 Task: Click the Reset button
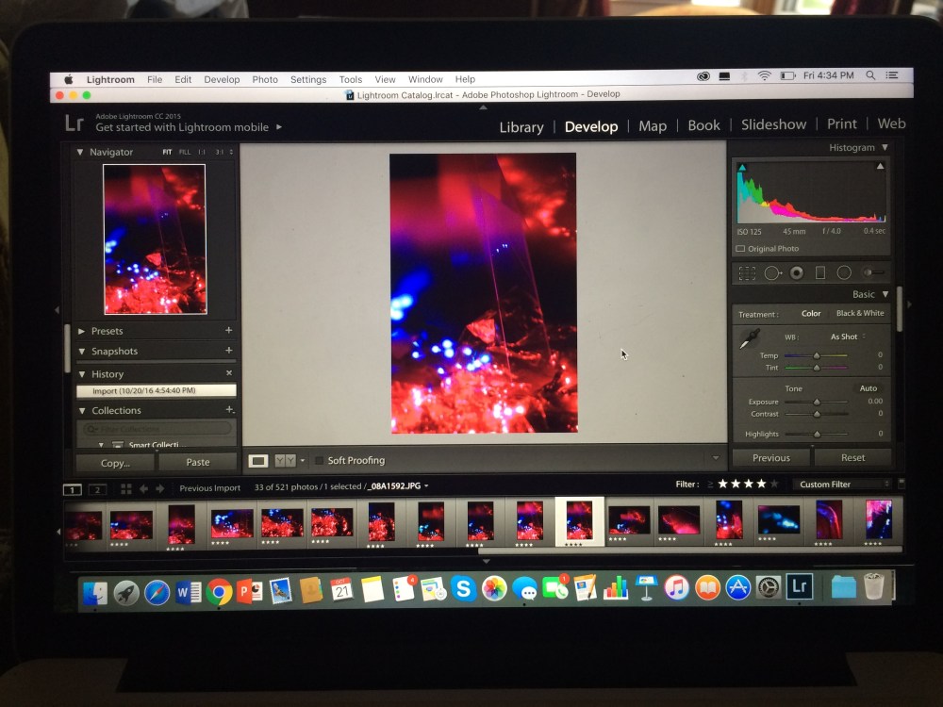click(x=852, y=458)
